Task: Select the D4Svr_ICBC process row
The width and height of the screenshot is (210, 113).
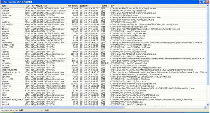Action: [x=104, y=79]
